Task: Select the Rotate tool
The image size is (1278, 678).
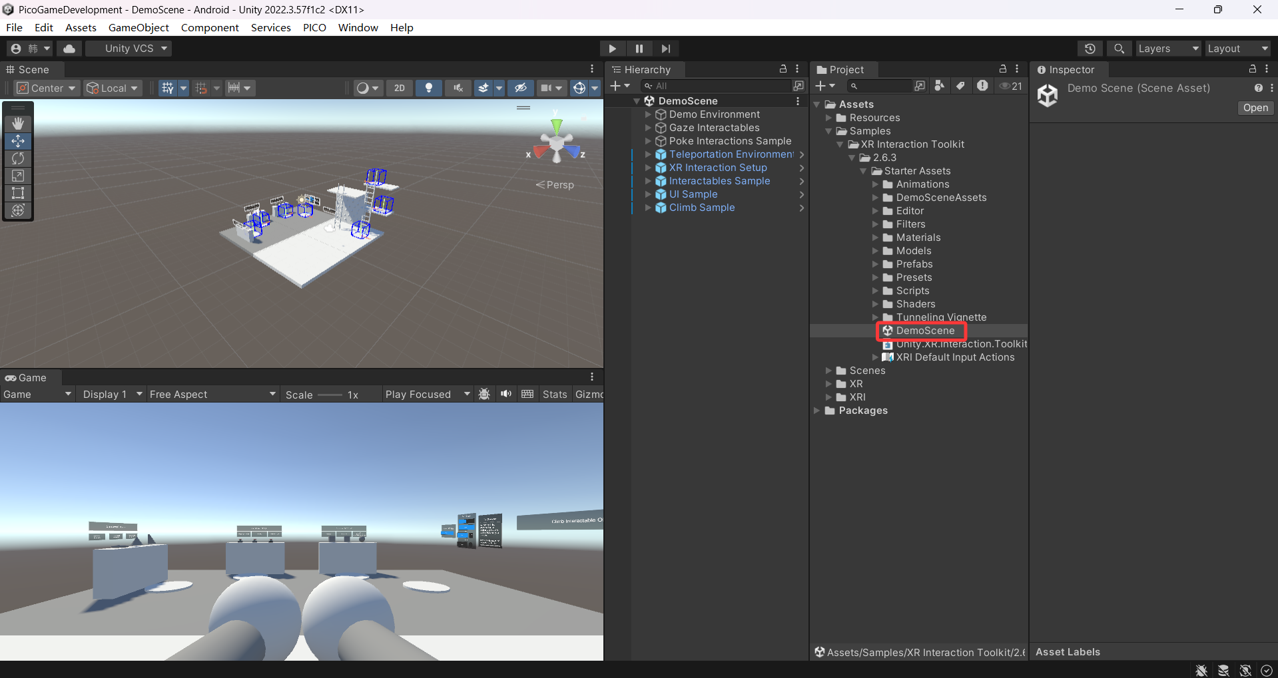Action: (18, 158)
